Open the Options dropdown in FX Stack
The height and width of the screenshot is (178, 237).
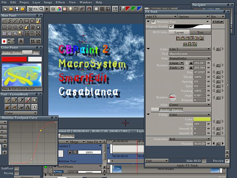point(194,17)
